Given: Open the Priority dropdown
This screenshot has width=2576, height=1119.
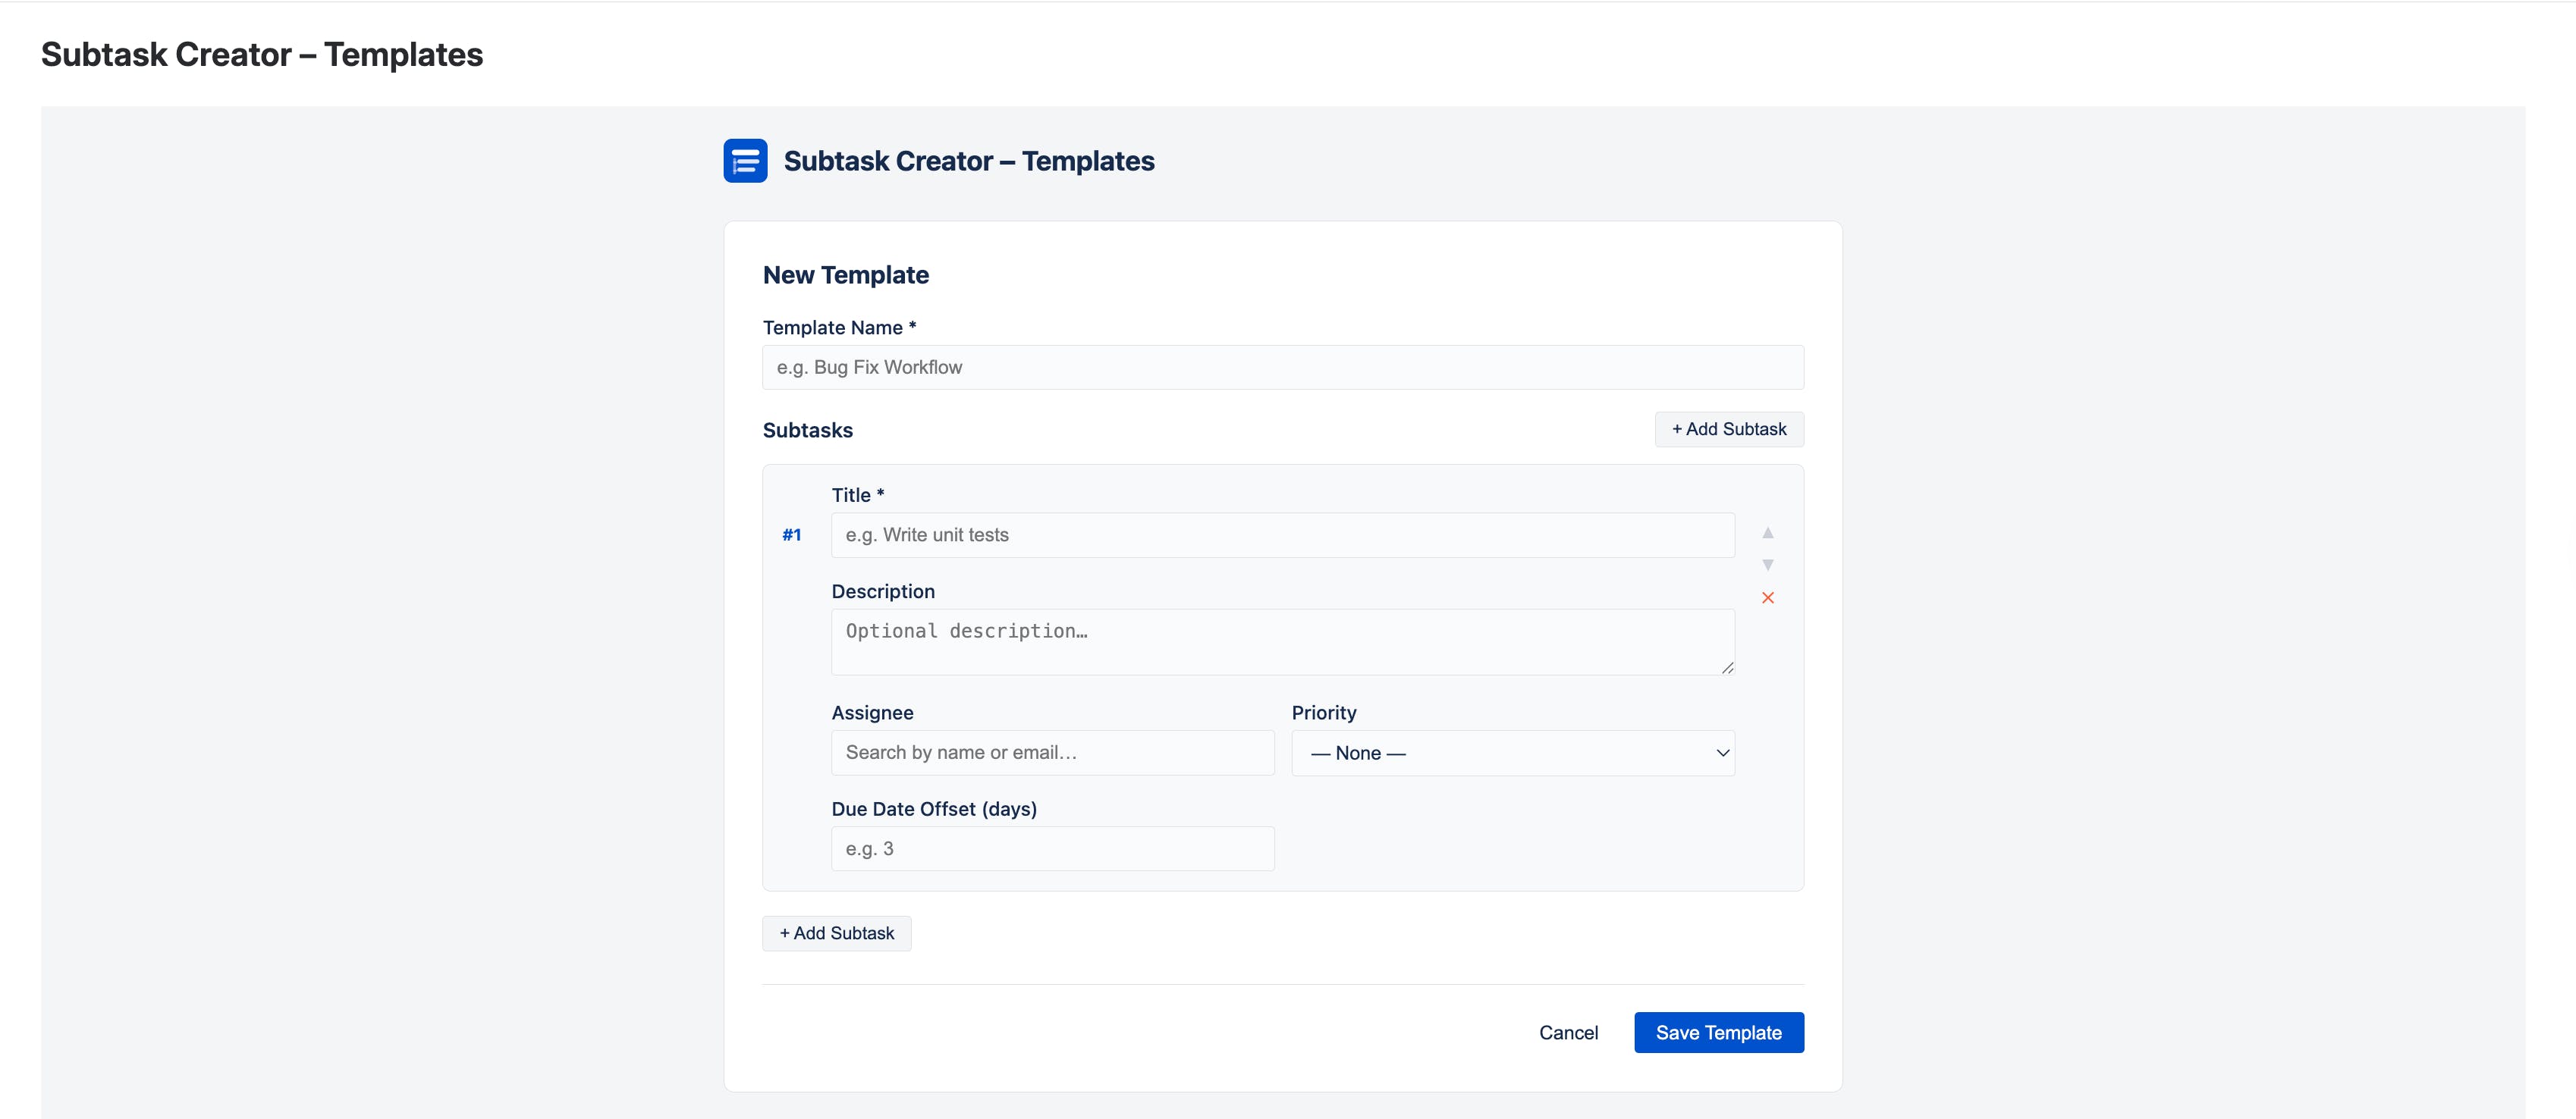Looking at the screenshot, I should (1512, 754).
